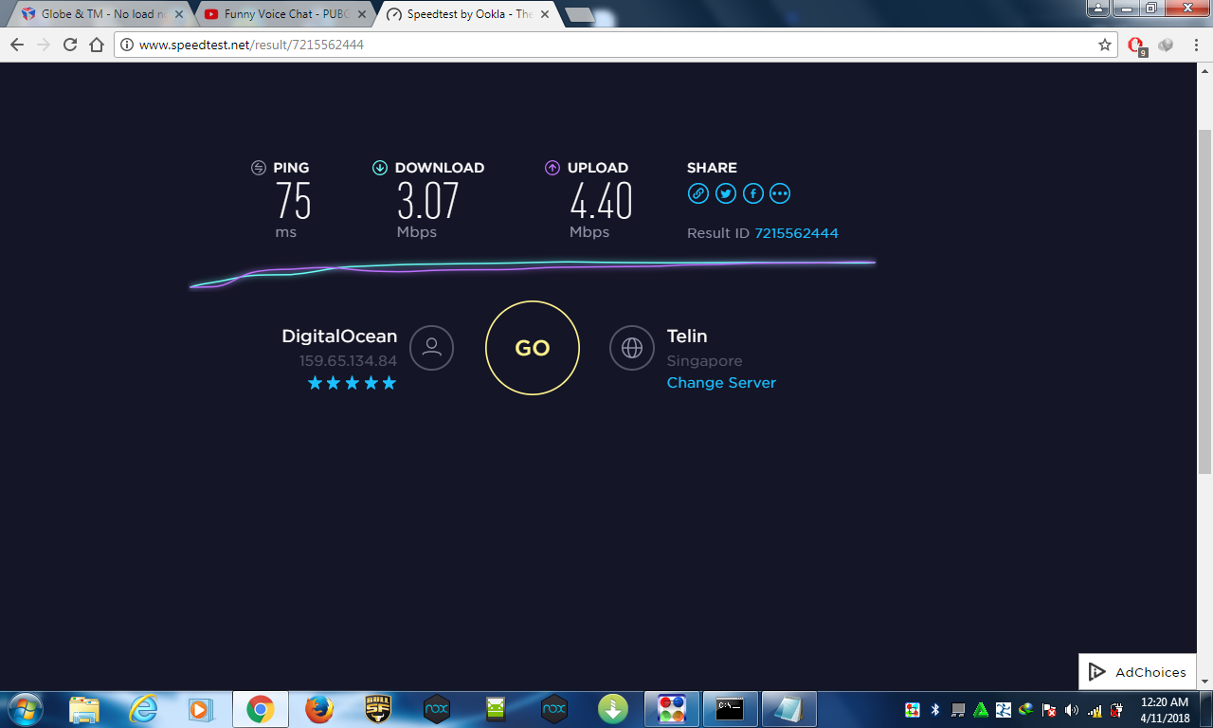Click the download arrow icon beside DOWNLOAD
Viewport: 1213px width, 728px height.
coord(380,168)
